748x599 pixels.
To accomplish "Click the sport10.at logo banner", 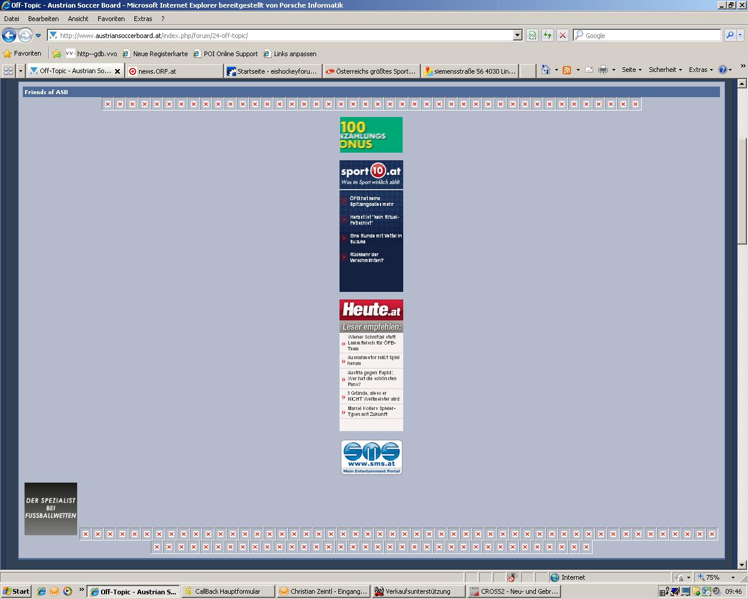I will 371,174.
